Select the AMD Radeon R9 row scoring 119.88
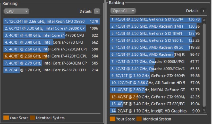213x124 pixels. (156, 48)
